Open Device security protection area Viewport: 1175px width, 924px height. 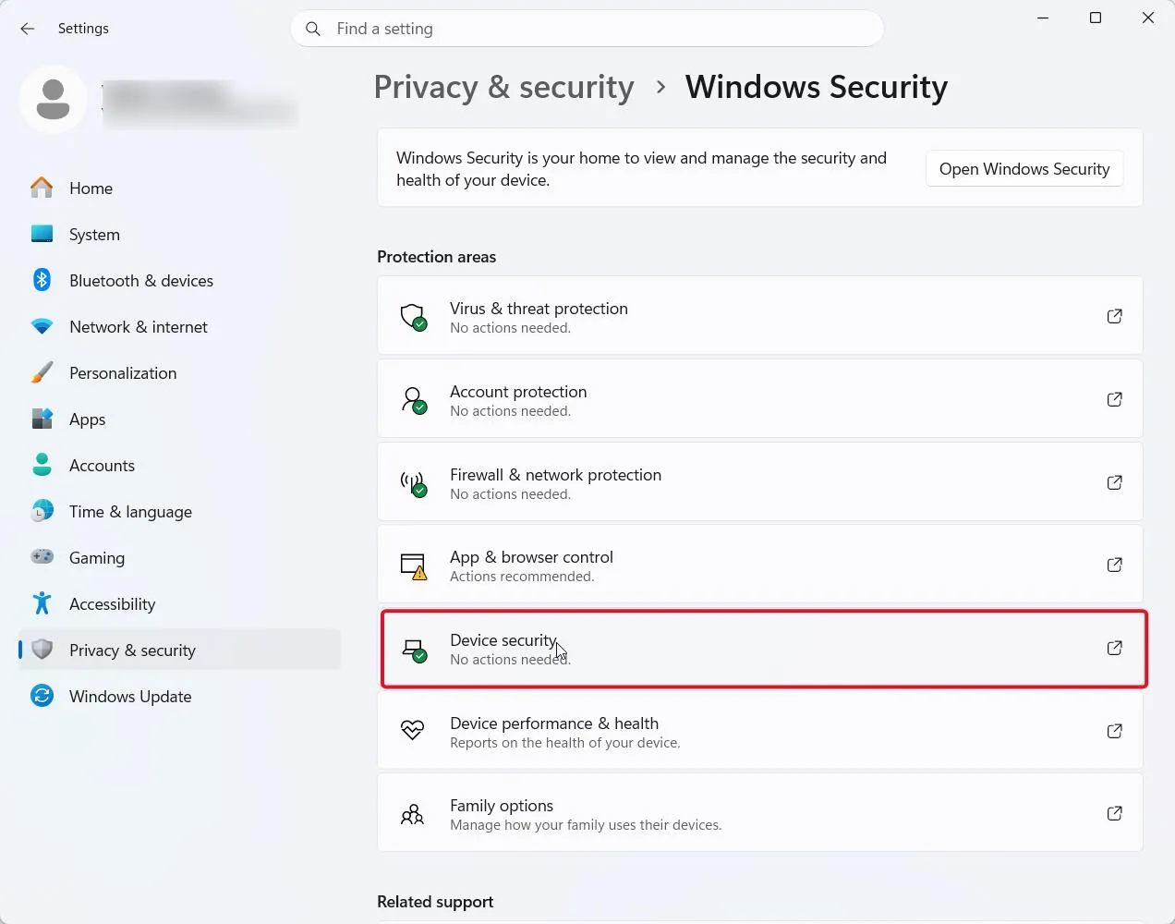click(764, 649)
